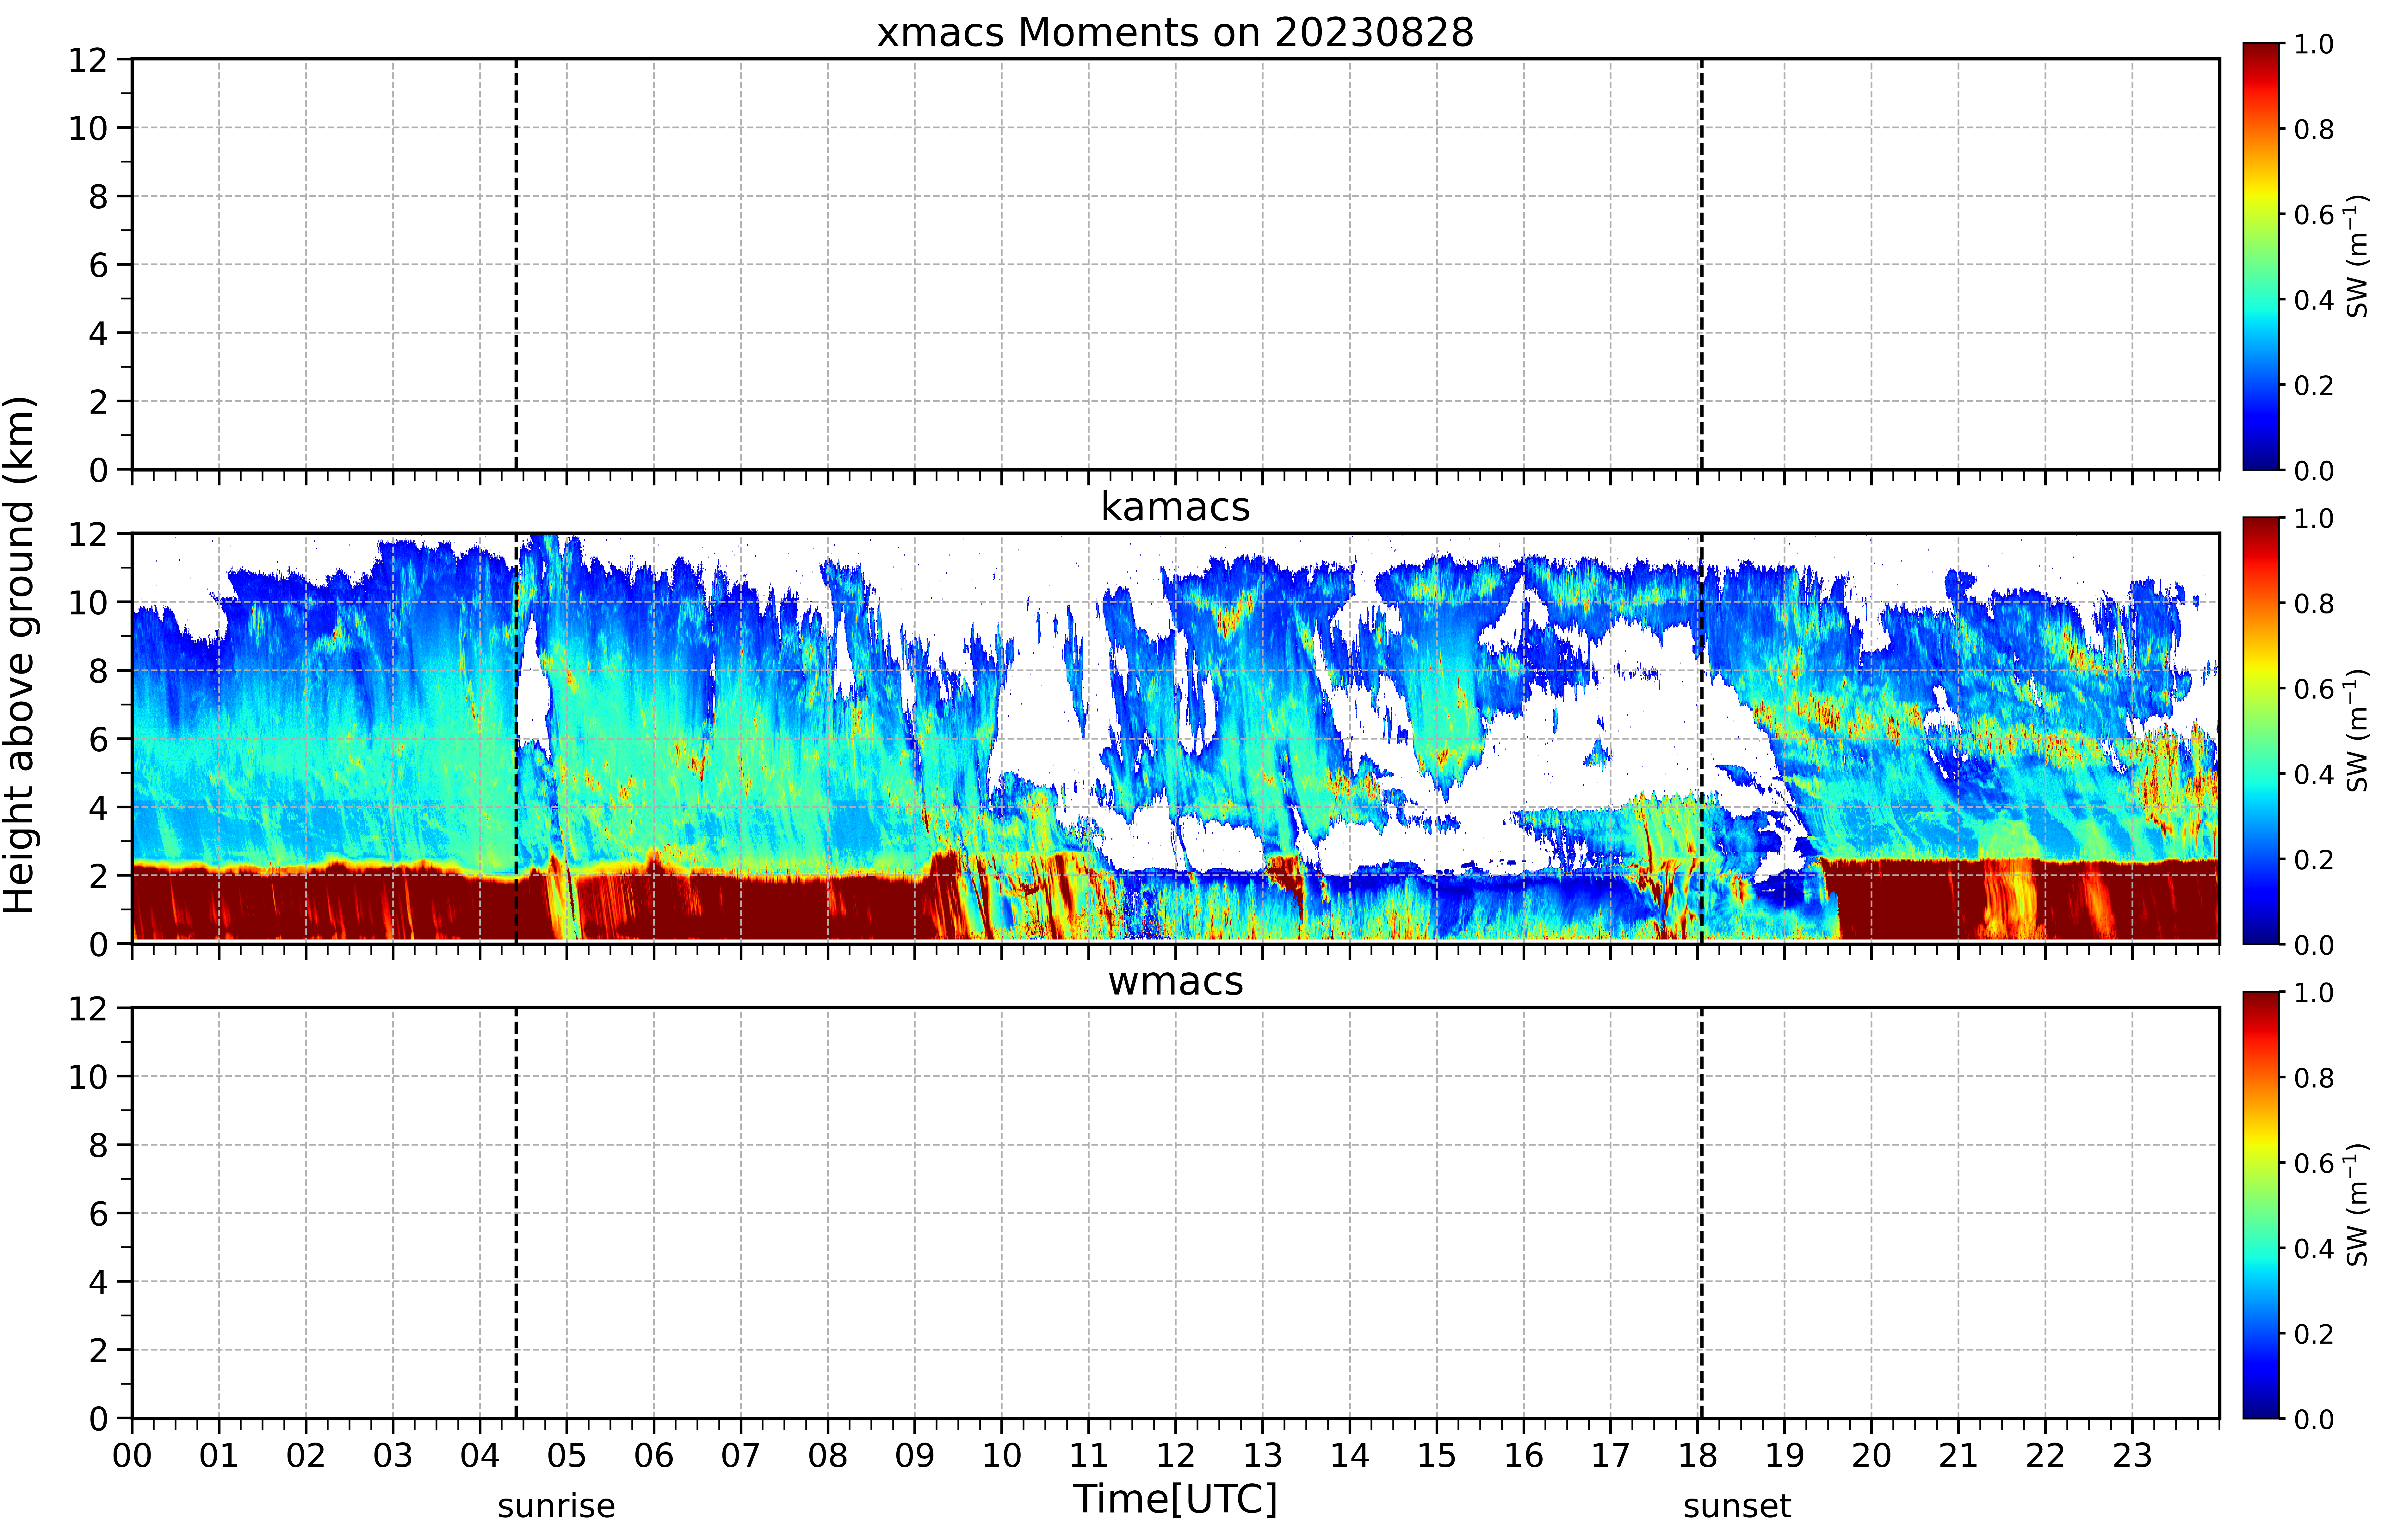Click the sunset dashed line in wmacs panel
The width and height of the screenshot is (2388, 1540).
(x=1702, y=1213)
